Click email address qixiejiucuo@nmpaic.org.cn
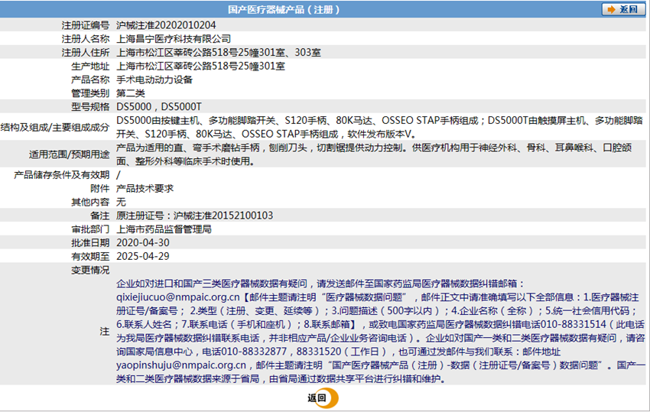The height and width of the screenshot is (412, 650). pos(178,297)
